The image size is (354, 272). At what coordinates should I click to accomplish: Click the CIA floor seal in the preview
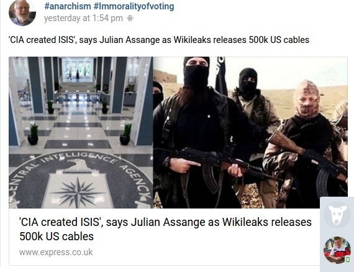click(x=80, y=180)
